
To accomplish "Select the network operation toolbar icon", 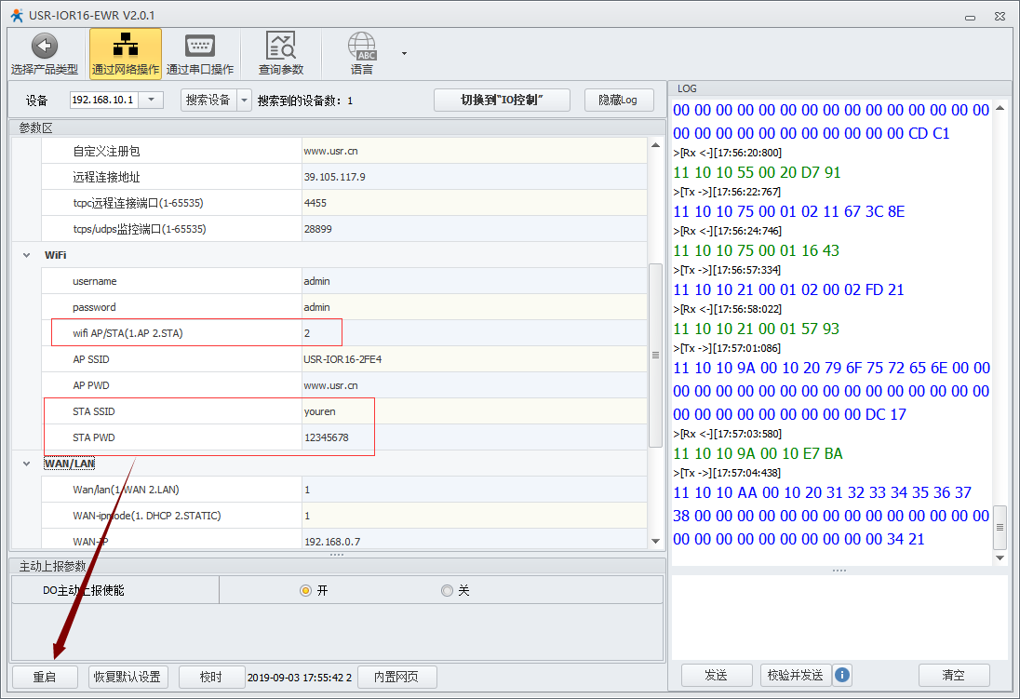I will pos(126,54).
